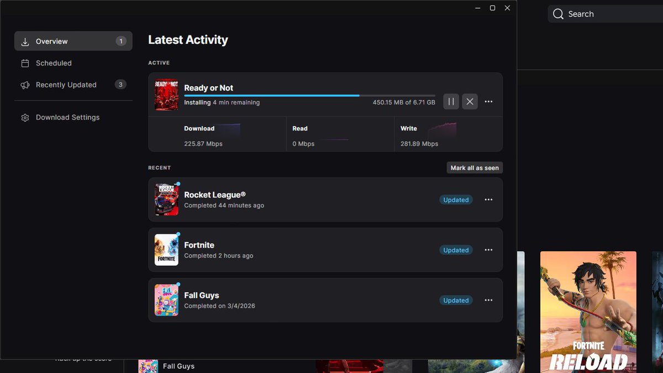Viewport: 663px width, 373px height.
Task: Click Fall Guys in the background library list
Action: tap(178, 366)
